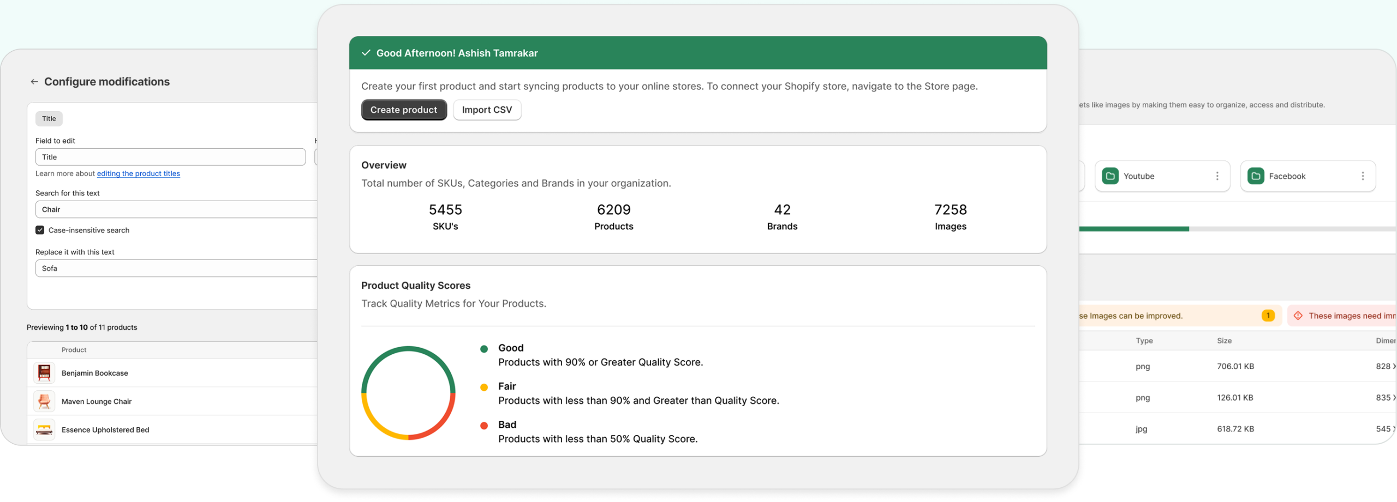Open the editing the product titles link
The height and width of the screenshot is (502, 1397).
138,174
